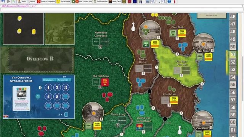Click the An Loc city circle

[x=93, y=113]
